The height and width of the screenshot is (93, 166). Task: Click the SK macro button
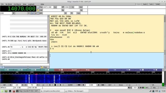[x=61, y=70]
